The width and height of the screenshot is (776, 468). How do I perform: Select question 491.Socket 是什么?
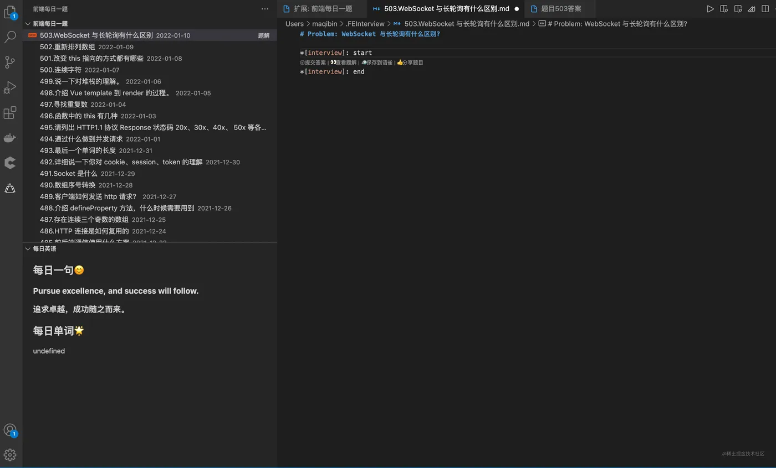point(150,174)
